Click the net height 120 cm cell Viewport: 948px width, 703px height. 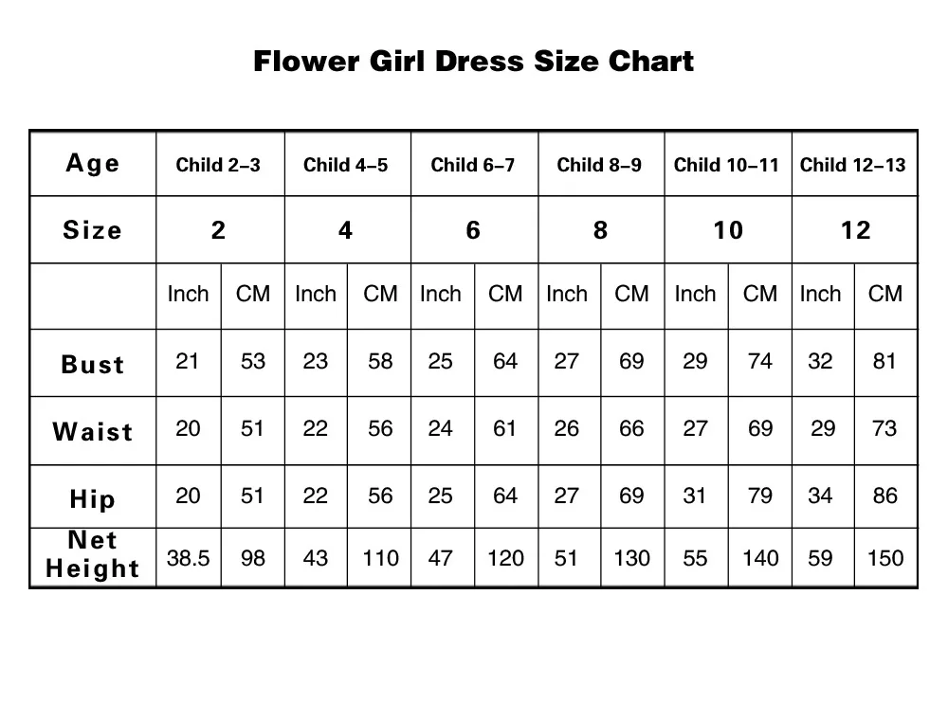pos(505,558)
